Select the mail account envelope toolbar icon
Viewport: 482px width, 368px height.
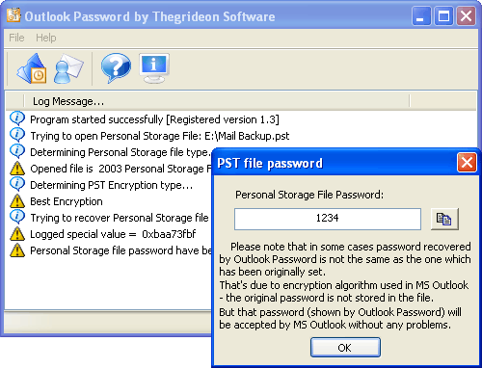coord(68,68)
